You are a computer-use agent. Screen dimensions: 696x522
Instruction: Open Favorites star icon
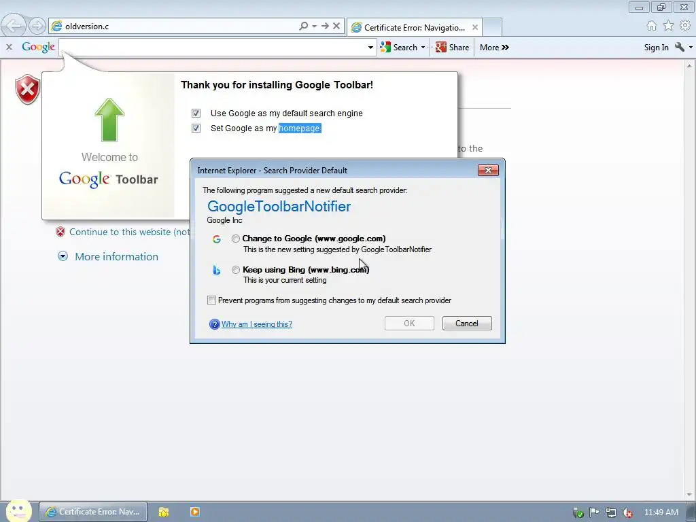[x=668, y=26]
